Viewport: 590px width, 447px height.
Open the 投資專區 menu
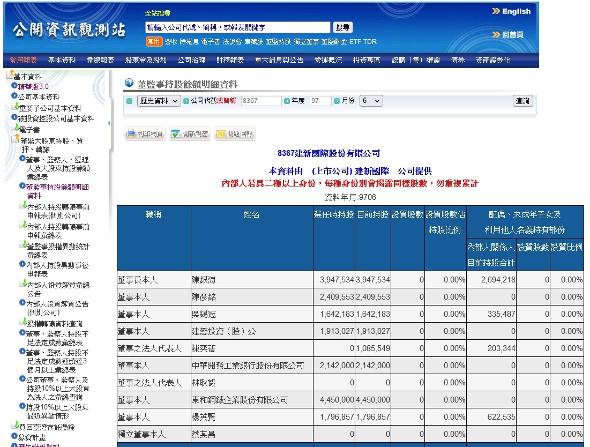click(367, 60)
